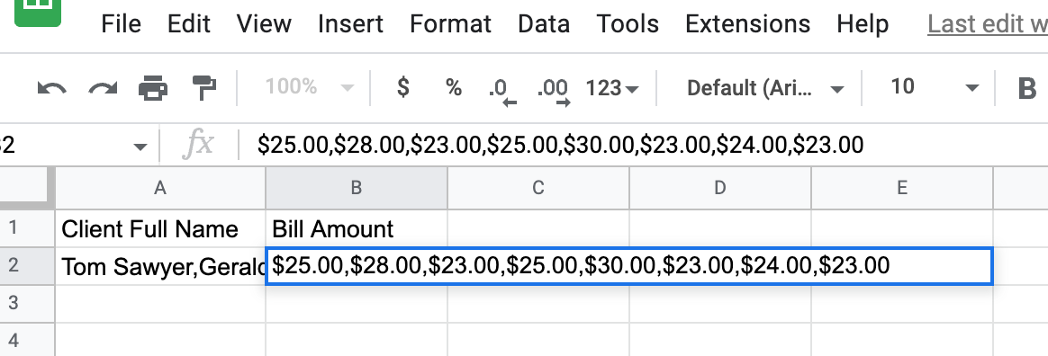Select the Client Full Name cell
Screen dimensions: 1048x356
tap(160, 228)
